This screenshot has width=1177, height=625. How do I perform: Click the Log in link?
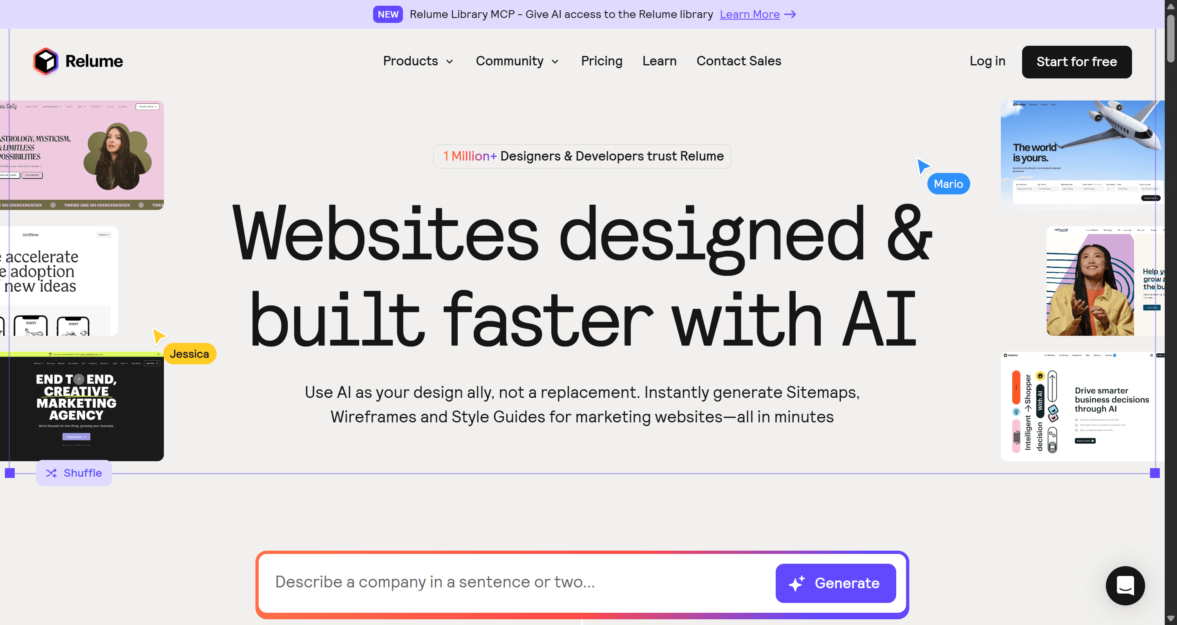click(987, 61)
